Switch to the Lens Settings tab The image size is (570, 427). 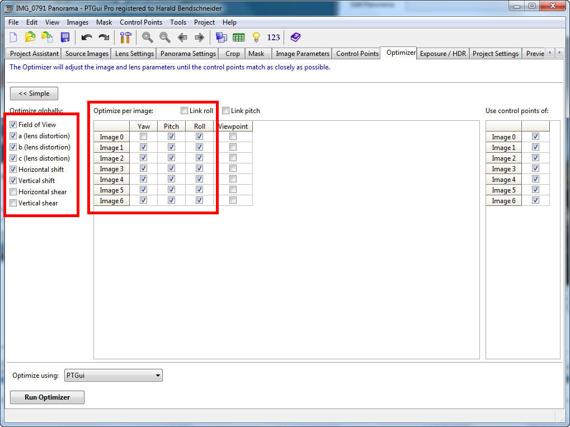(134, 54)
